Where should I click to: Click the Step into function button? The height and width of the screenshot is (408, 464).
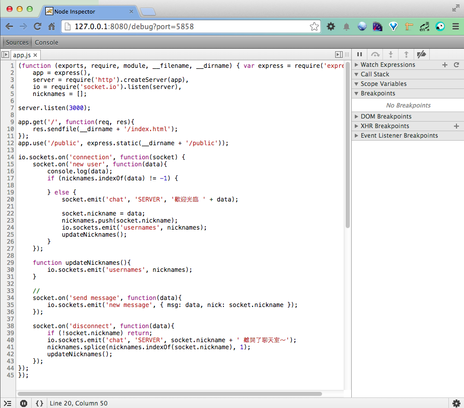391,54
